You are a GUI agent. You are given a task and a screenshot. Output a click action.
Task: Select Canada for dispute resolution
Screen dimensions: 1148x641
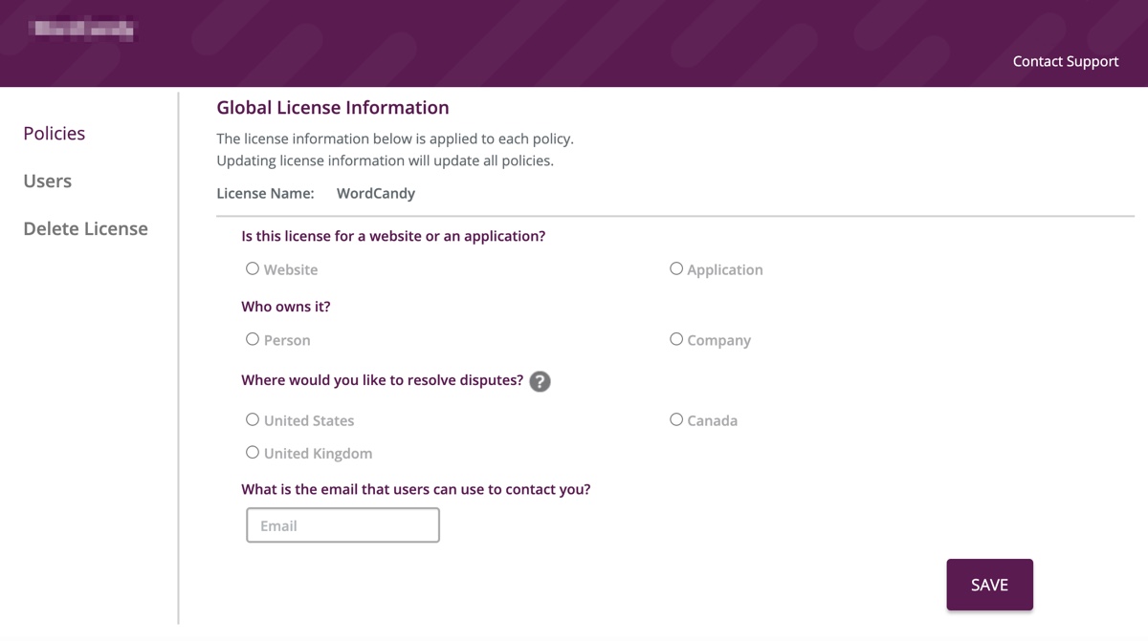[x=676, y=419]
